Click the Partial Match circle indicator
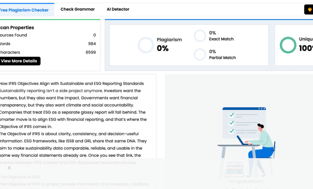This screenshot has width=313, height=189. pyautogui.click(x=200, y=54)
